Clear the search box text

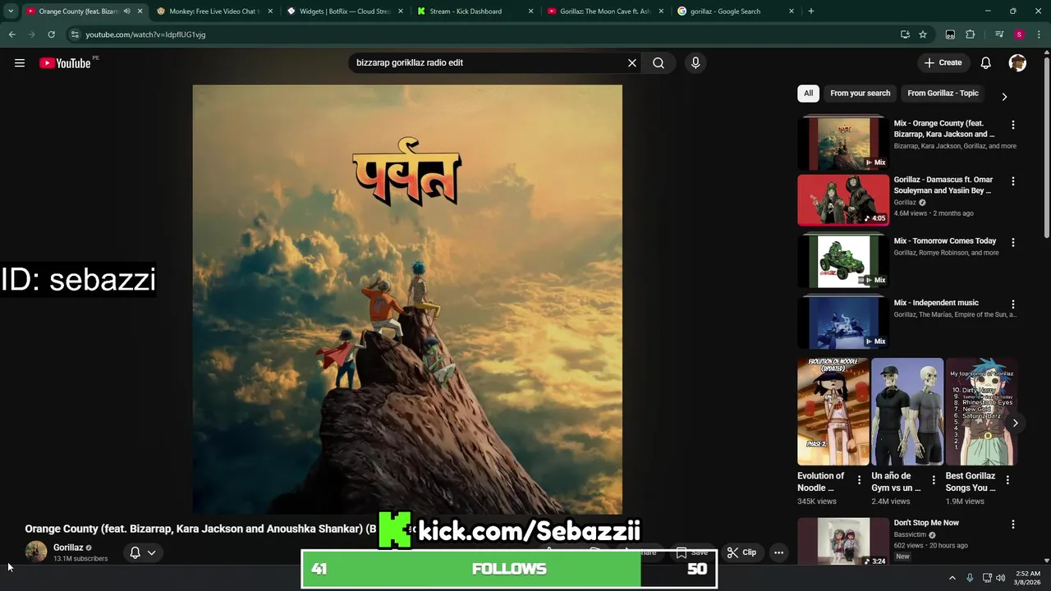632,63
